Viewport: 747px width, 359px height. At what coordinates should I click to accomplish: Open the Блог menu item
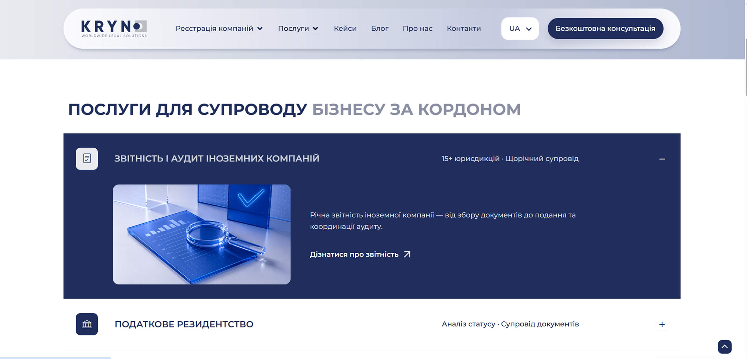click(x=380, y=29)
